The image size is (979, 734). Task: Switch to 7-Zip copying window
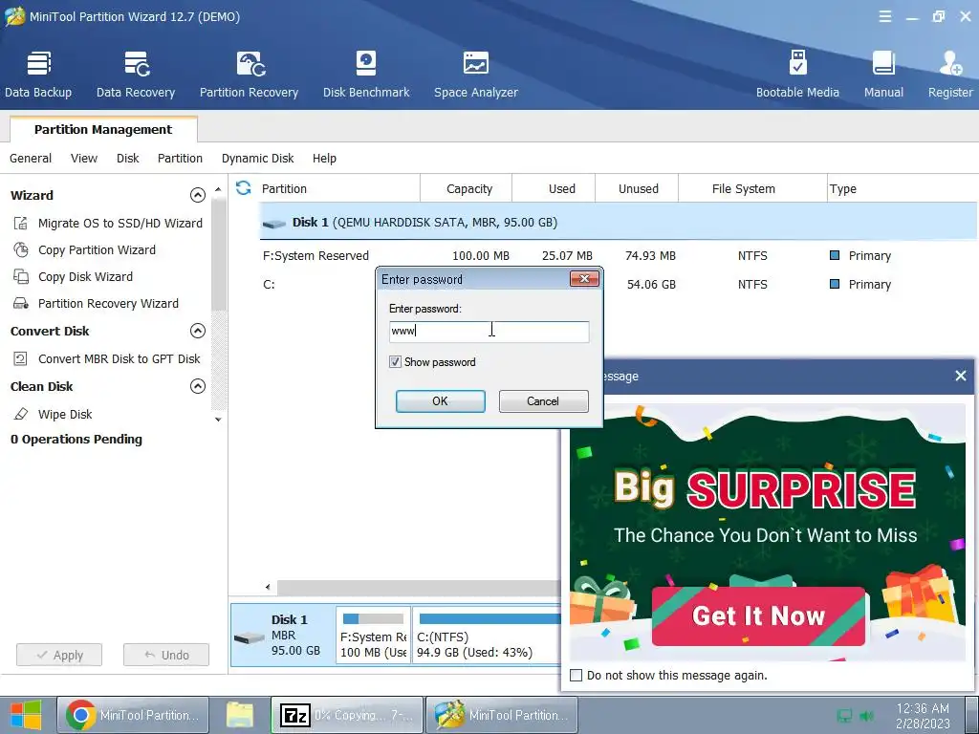347,715
